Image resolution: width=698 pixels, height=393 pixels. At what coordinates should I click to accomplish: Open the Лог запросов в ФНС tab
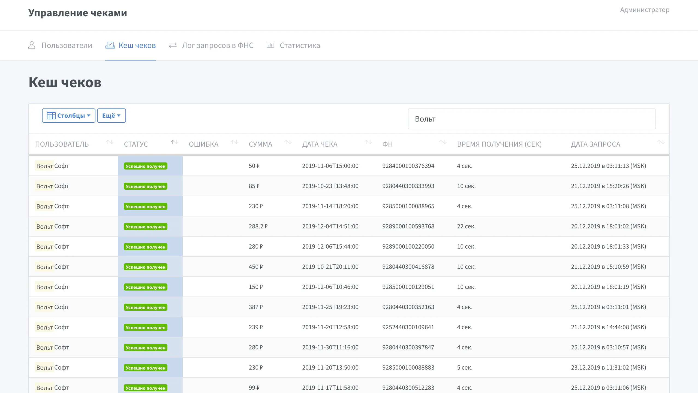(217, 45)
